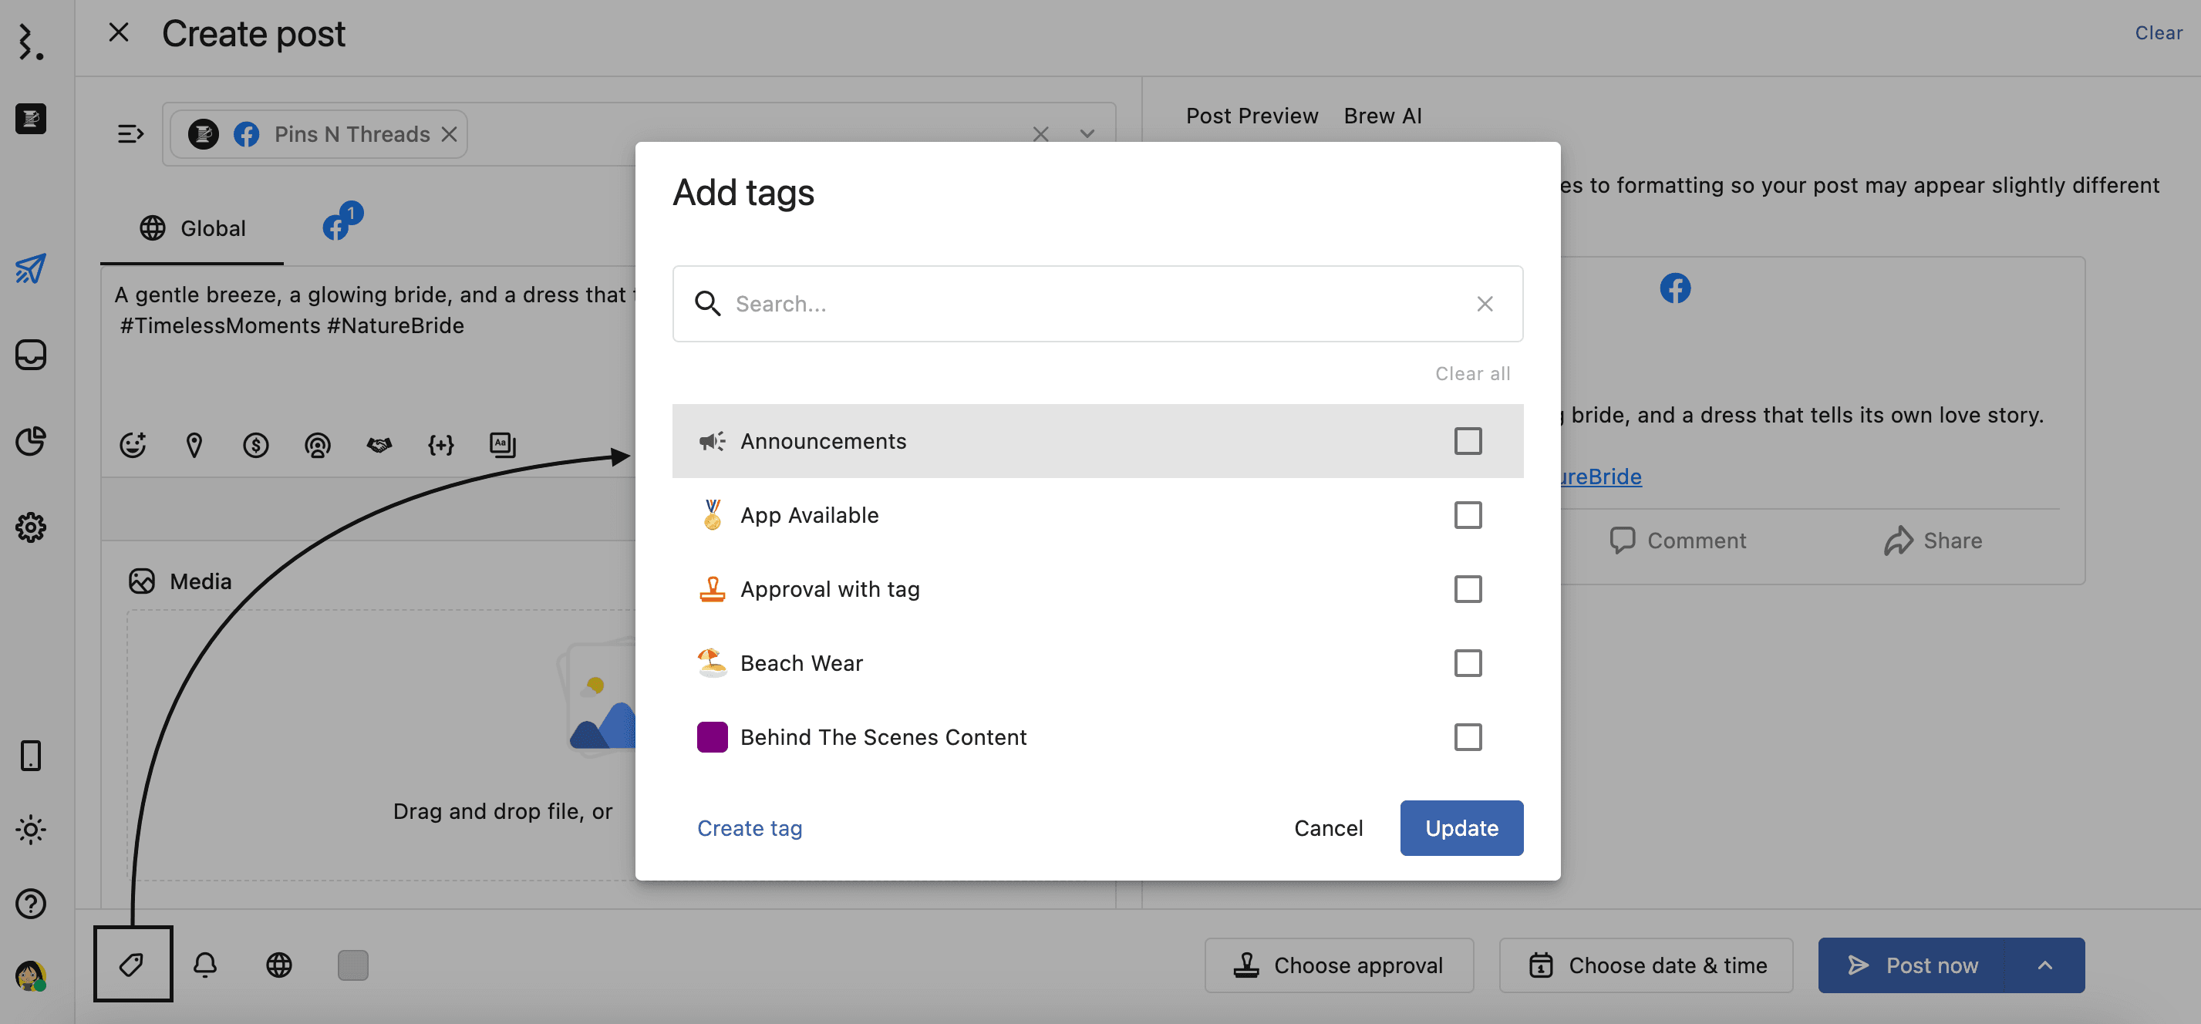The height and width of the screenshot is (1024, 2201).
Task: Click the location pin icon
Action: 194,444
